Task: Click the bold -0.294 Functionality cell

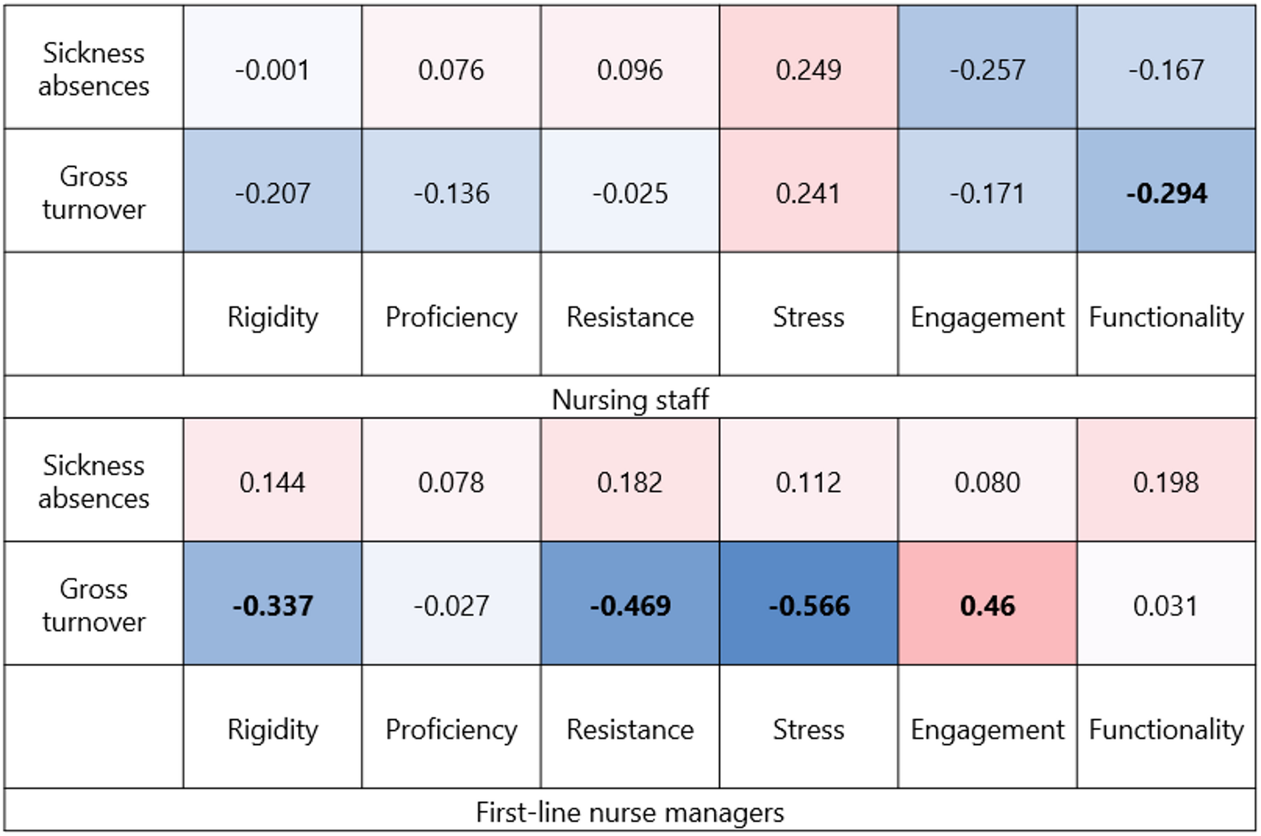Action: click(x=1166, y=193)
